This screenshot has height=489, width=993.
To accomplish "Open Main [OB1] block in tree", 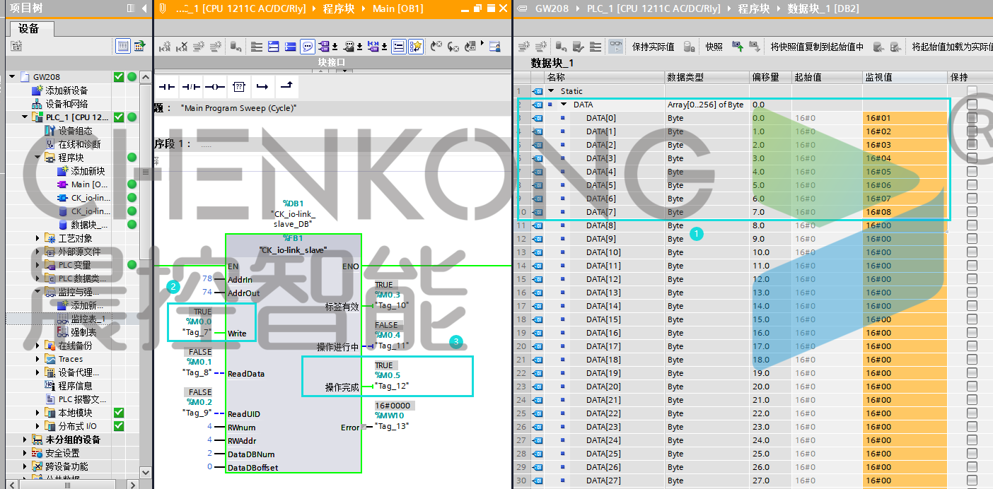I will (89, 184).
